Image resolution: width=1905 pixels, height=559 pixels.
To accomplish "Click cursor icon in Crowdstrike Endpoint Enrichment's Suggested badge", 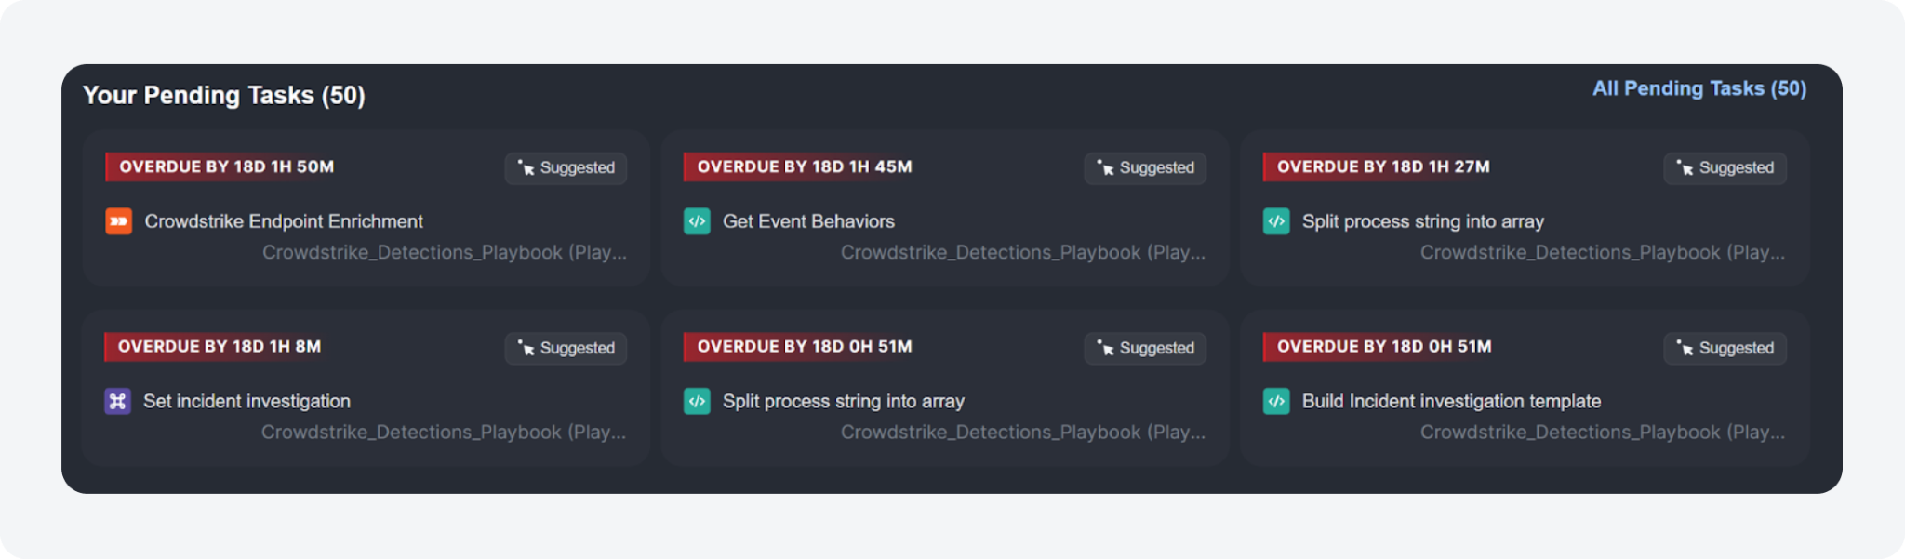I will (x=526, y=167).
